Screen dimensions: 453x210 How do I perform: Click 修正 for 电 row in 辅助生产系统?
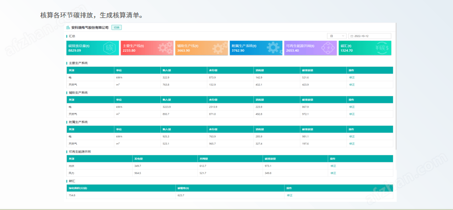click(351, 107)
